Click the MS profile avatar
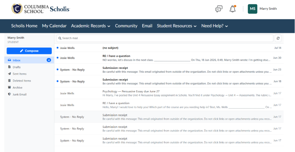The image size is (295, 152). [x=252, y=9]
